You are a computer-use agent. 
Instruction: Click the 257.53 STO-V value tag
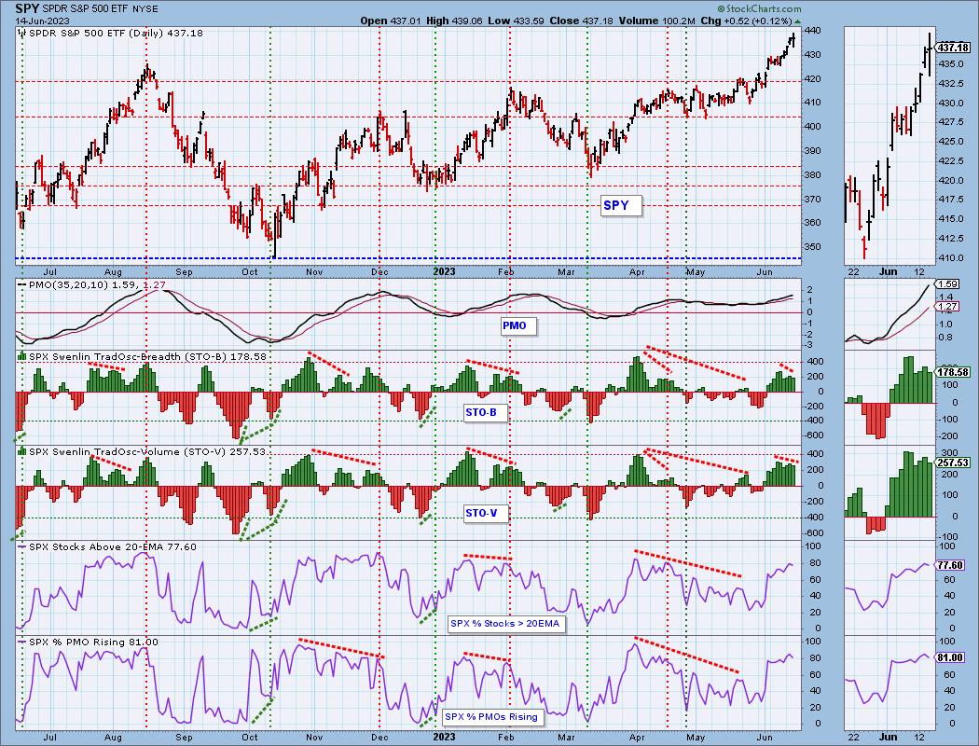click(953, 463)
